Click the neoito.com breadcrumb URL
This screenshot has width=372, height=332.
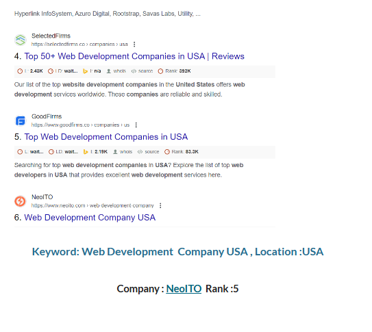(92, 205)
